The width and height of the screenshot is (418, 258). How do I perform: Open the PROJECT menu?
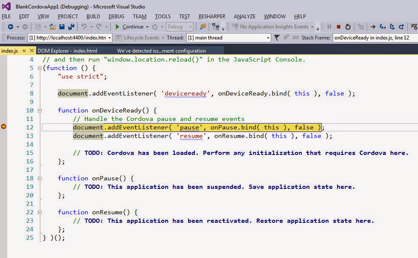[68, 17]
